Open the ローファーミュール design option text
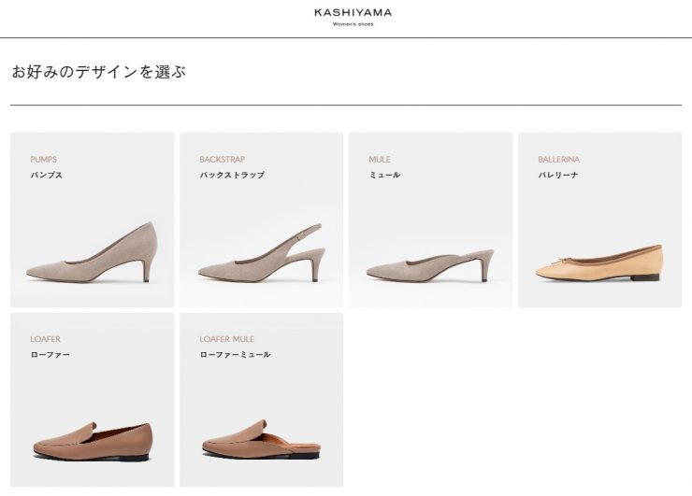The width and height of the screenshot is (692, 496). tap(235, 355)
